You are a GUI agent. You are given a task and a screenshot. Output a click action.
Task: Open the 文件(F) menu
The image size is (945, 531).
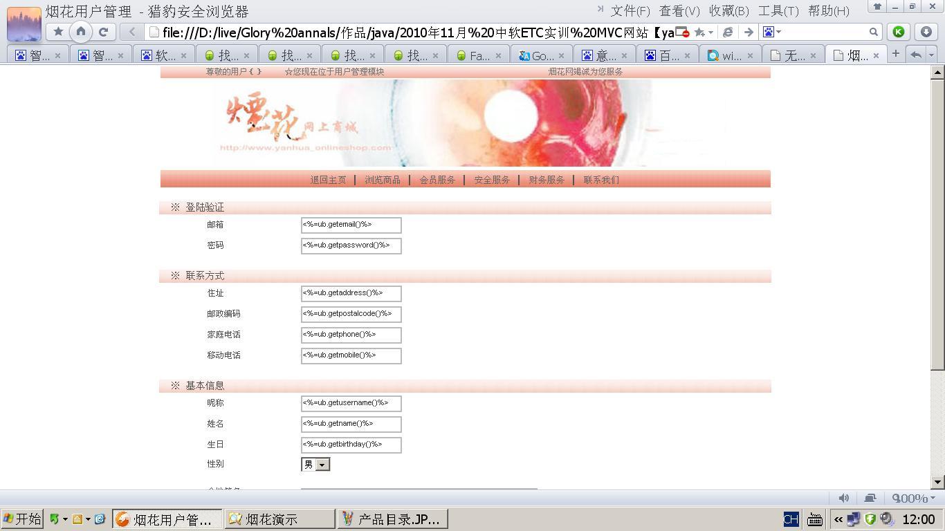point(630,11)
